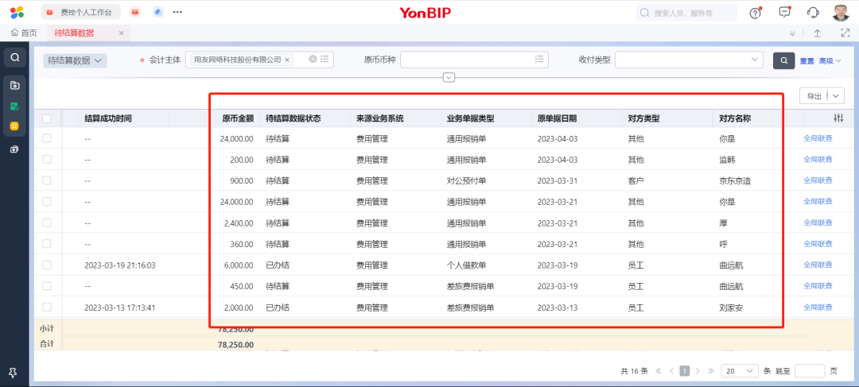
Task: Go to next page arrow
Action: 698,371
